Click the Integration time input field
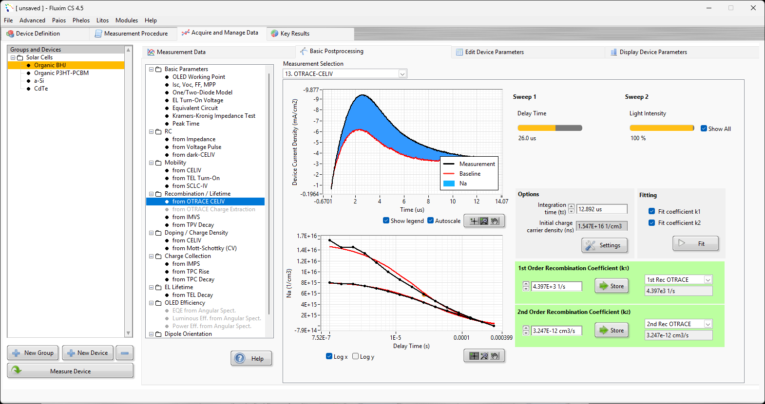This screenshot has height=404, width=765. point(602,209)
